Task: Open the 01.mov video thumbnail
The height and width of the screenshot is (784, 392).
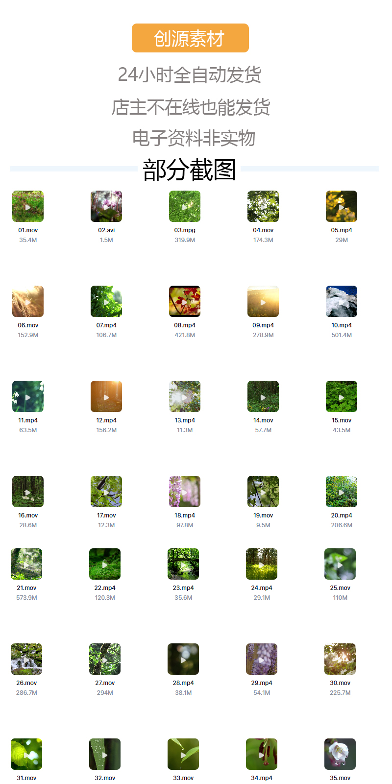Action: [x=28, y=206]
